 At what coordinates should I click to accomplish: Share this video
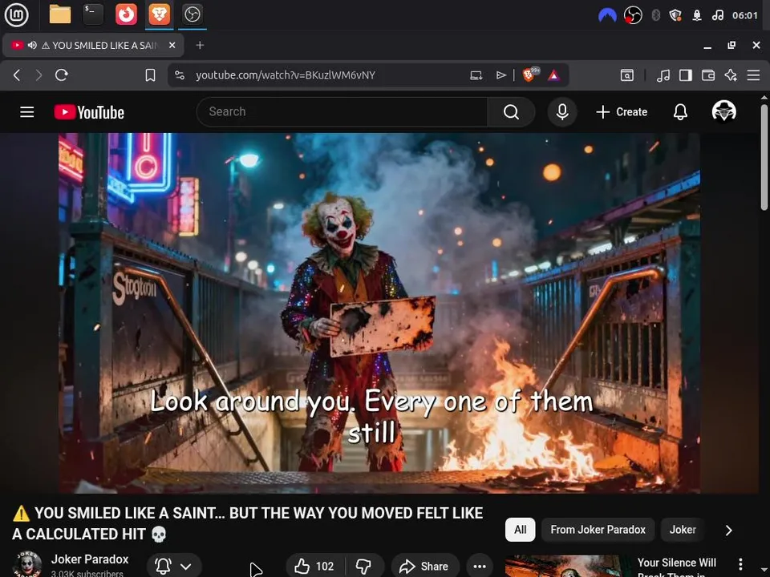(425, 567)
